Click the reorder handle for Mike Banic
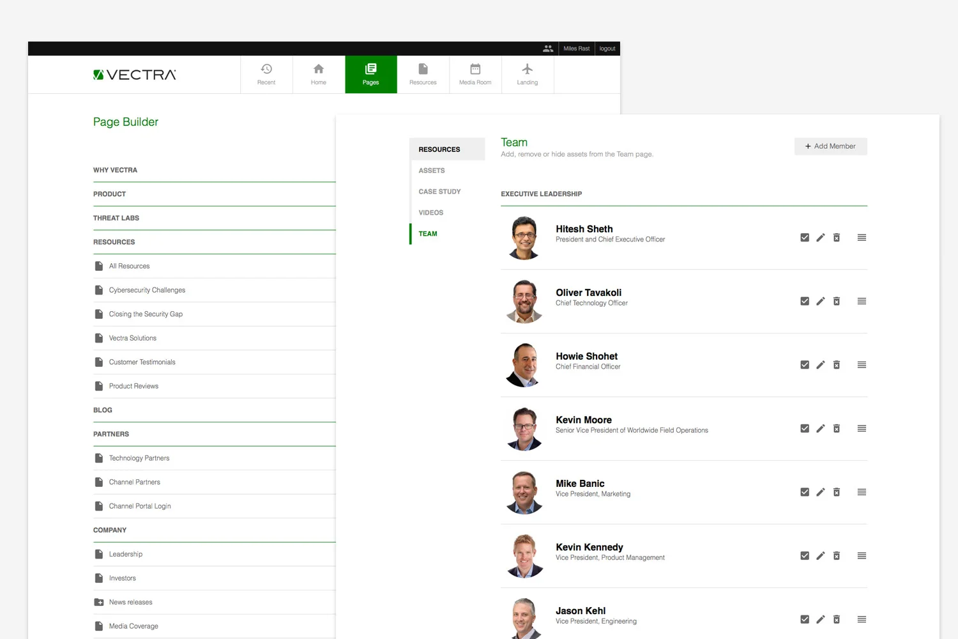The height and width of the screenshot is (639, 958). (862, 492)
